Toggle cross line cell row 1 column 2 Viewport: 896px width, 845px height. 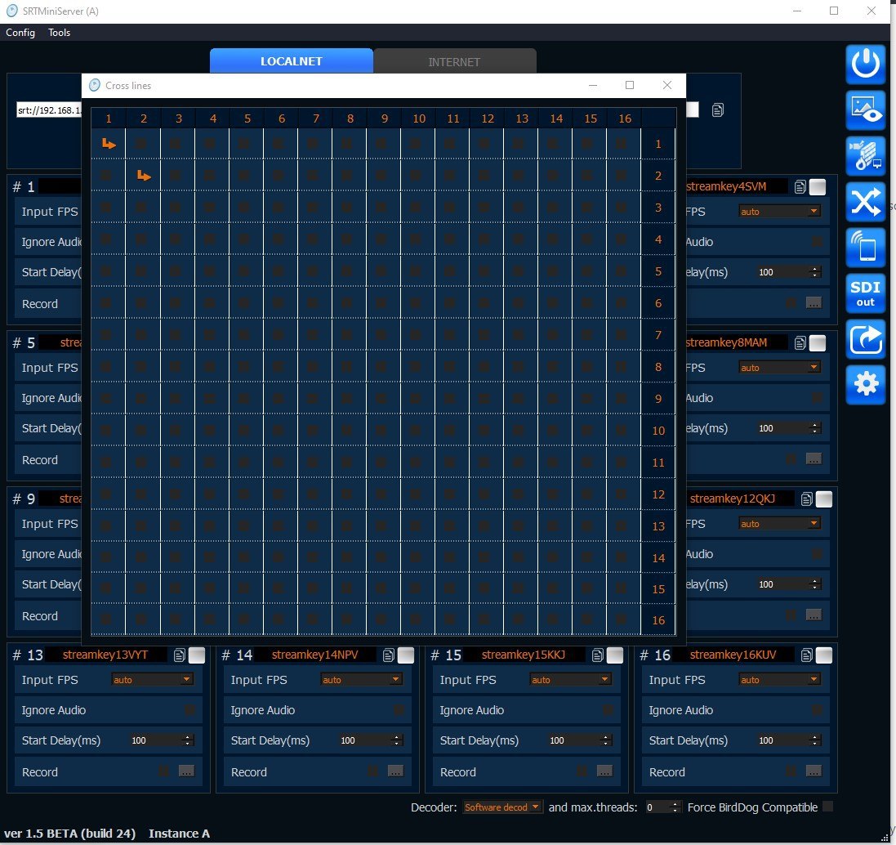[140, 144]
